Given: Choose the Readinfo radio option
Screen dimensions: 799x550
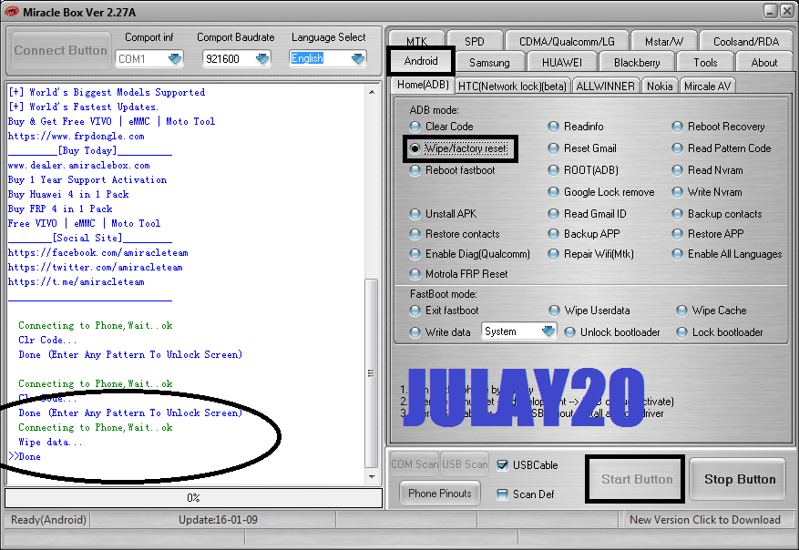Looking at the screenshot, I should pyautogui.click(x=553, y=127).
